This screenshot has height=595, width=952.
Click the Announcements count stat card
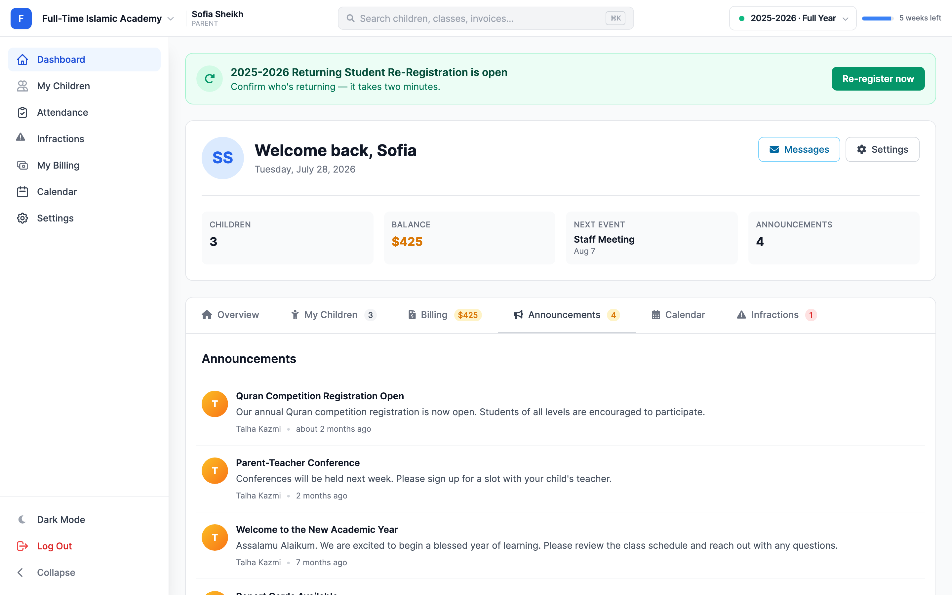[x=834, y=238]
